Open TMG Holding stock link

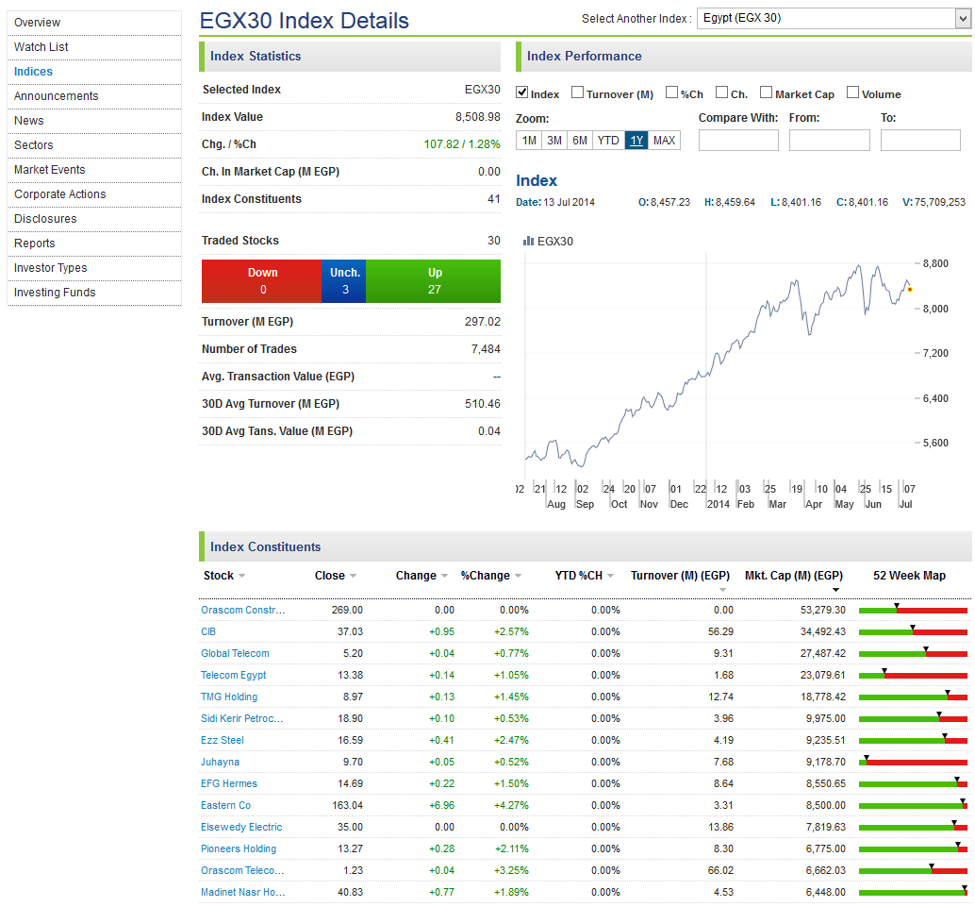(x=229, y=697)
